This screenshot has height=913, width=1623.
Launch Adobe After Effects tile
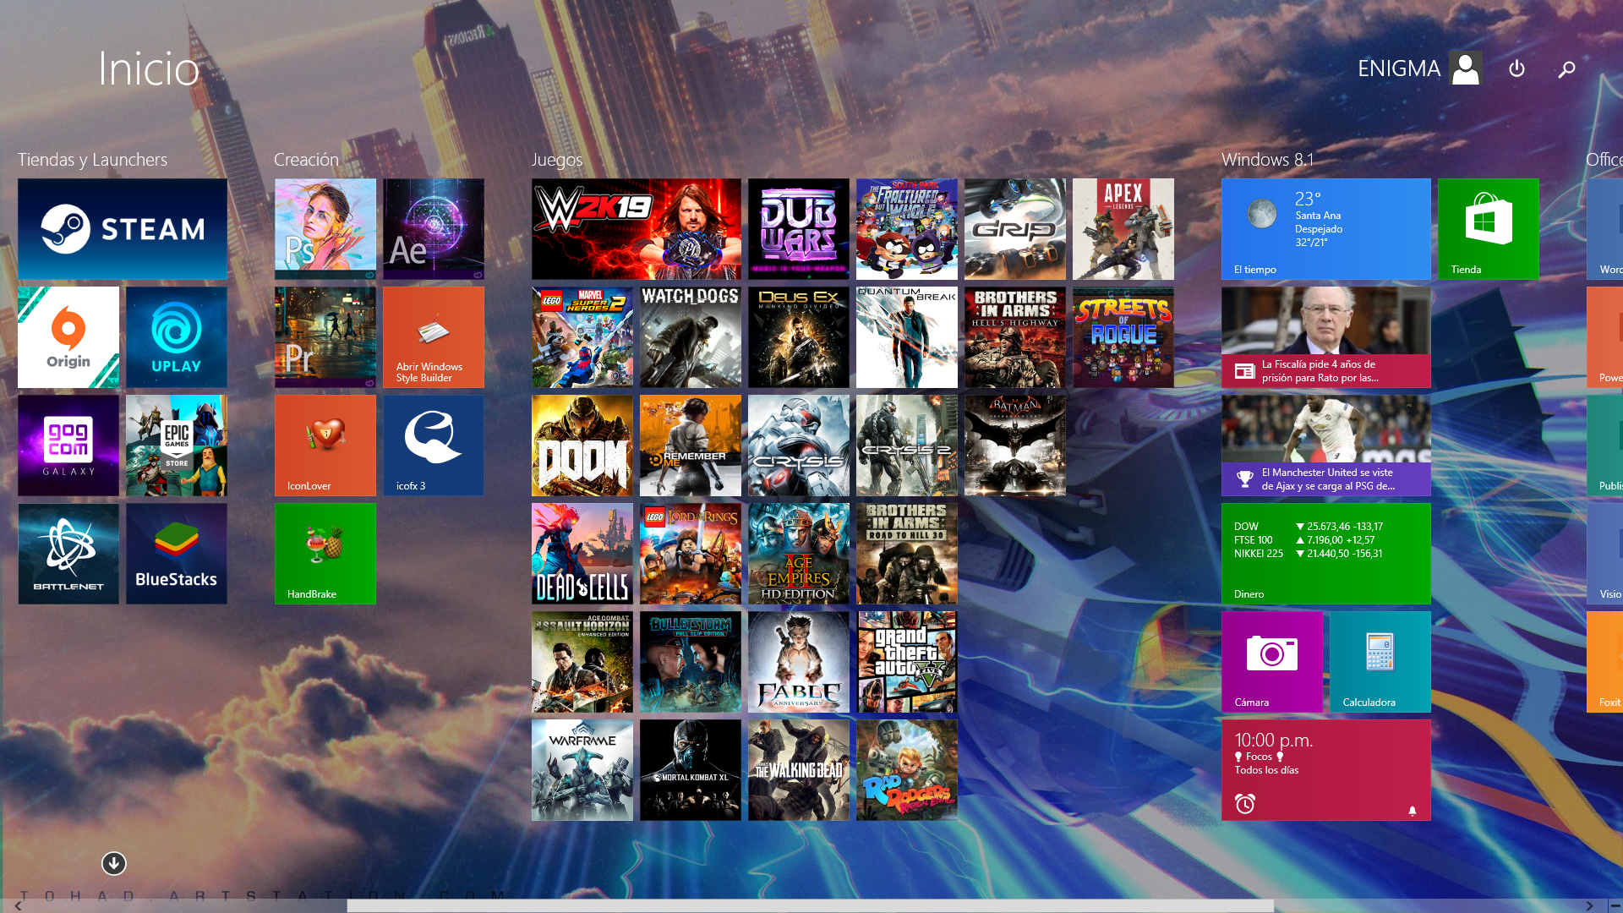[434, 229]
